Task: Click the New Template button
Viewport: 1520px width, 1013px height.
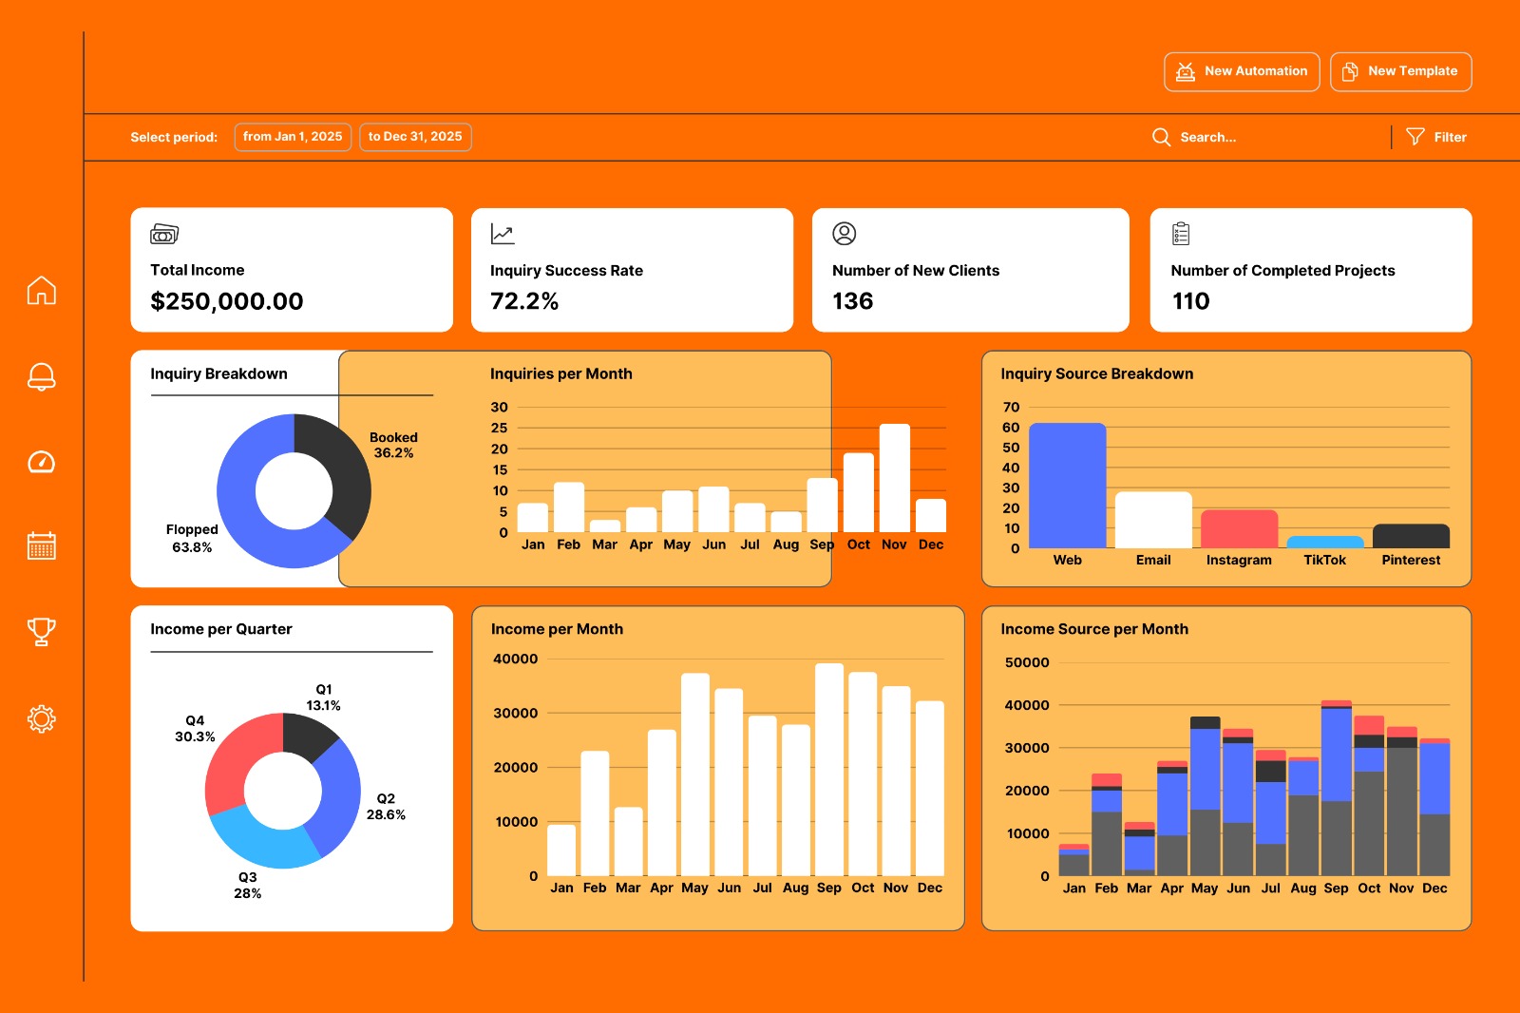Action: point(1400,71)
